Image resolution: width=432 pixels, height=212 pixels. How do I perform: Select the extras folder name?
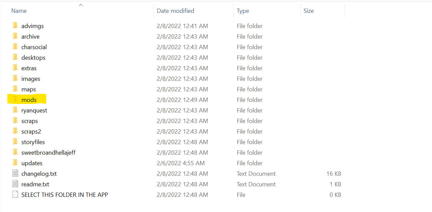coord(29,68)
